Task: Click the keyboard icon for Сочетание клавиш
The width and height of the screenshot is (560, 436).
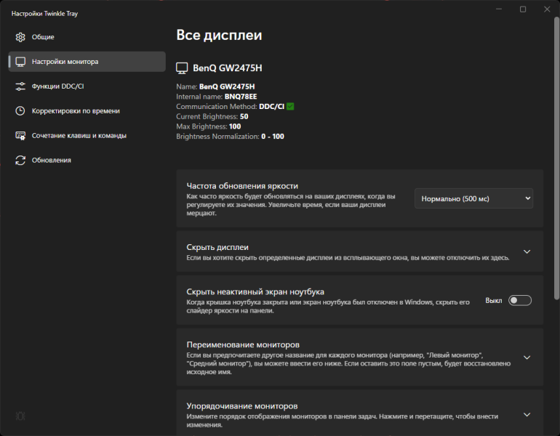Action: pyautogui.click(x=20, y=136)
